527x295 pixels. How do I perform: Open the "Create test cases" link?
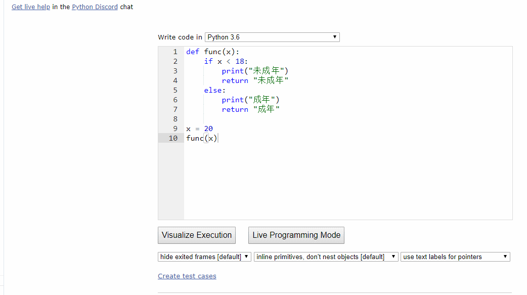(187, 276)
